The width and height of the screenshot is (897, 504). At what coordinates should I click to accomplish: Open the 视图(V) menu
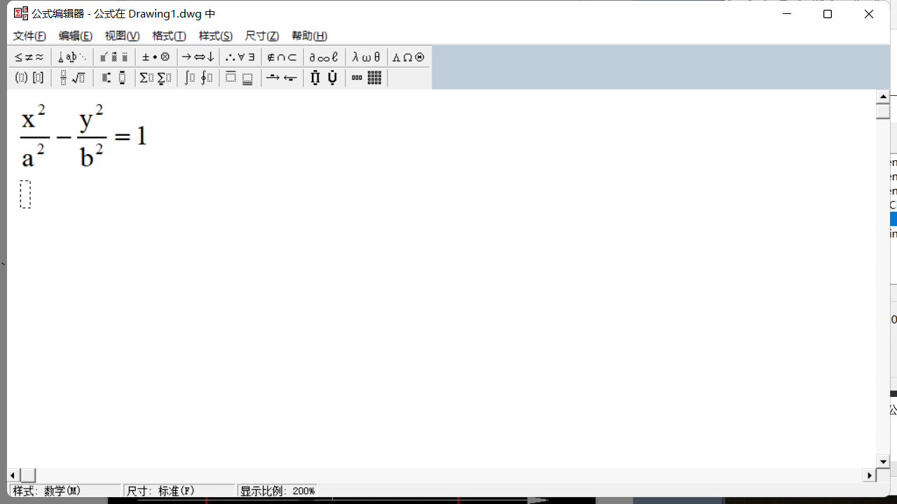(122, 36)
